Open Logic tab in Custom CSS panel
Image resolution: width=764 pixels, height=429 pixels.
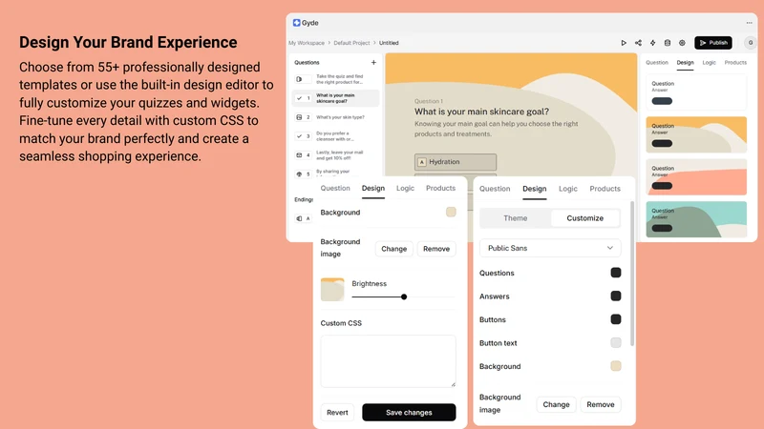pos(405,188)
